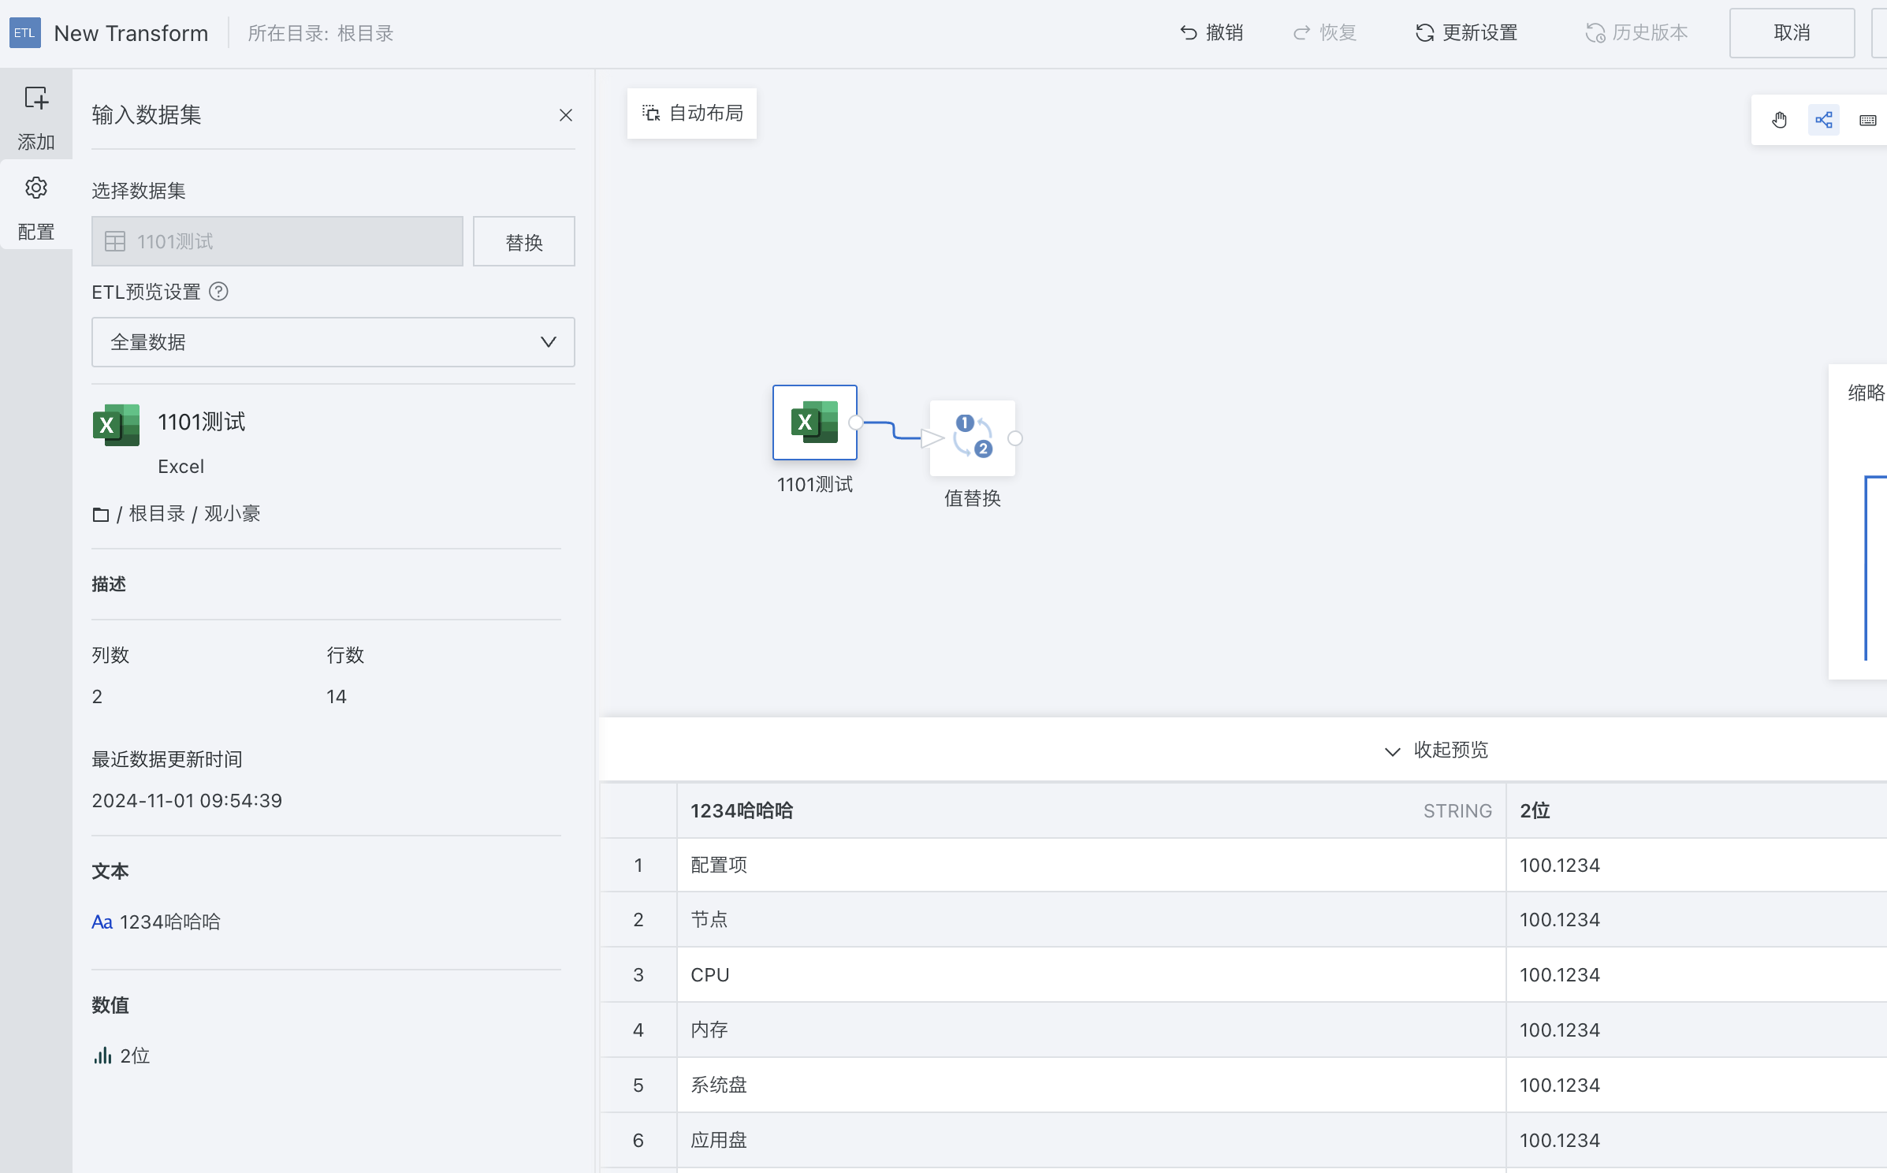Click 撤销 undo in top bar
Viewport: 1887px width, 1173px height.
[x=1212, y=33]
